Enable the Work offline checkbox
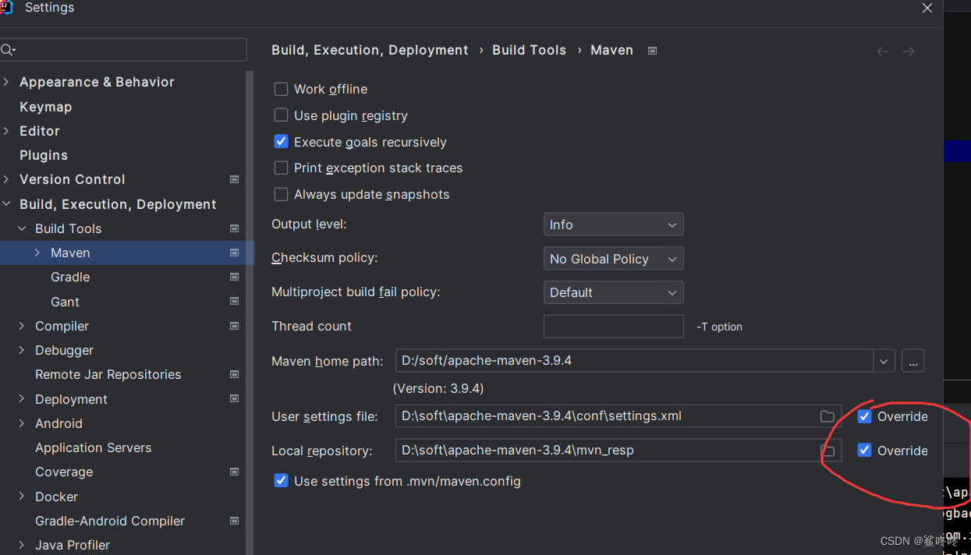Screen dimensions: 971x555 (281, 89)
